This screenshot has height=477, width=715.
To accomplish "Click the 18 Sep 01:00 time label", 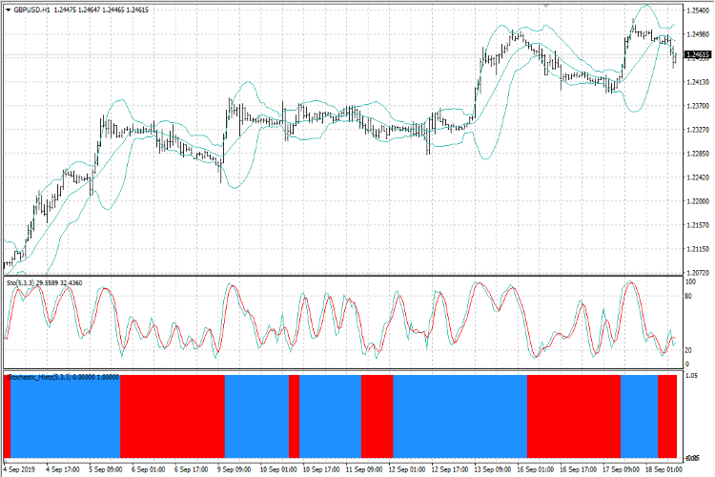I will coord(664,469).
